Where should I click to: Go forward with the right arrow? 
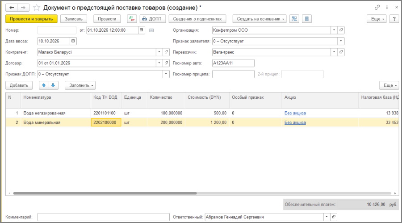23,8
